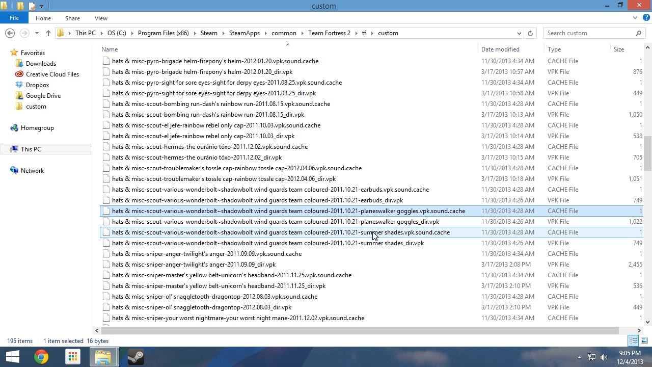
Task: Navigate to Steam breadcrumb segment
Action: point(209,33)
